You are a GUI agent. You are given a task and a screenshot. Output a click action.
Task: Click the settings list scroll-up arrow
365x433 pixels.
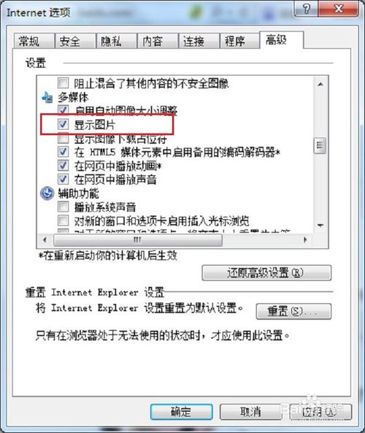tap(320, 84)
